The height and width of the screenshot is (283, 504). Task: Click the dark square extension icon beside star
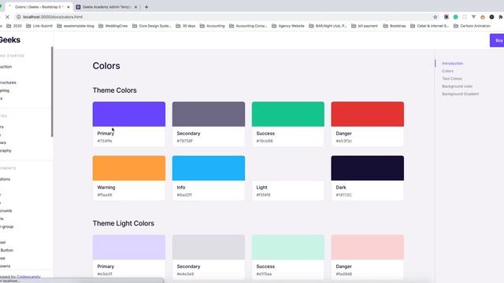447,17
